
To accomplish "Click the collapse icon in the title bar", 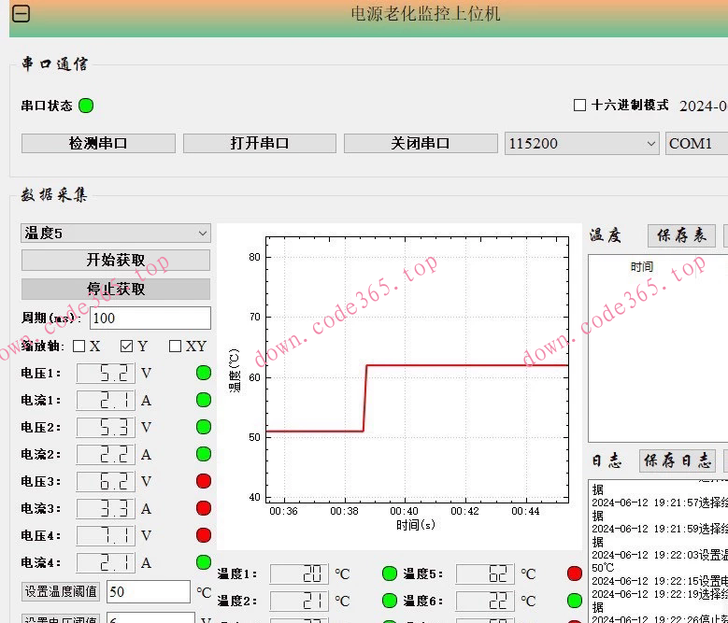I will 21,14.
